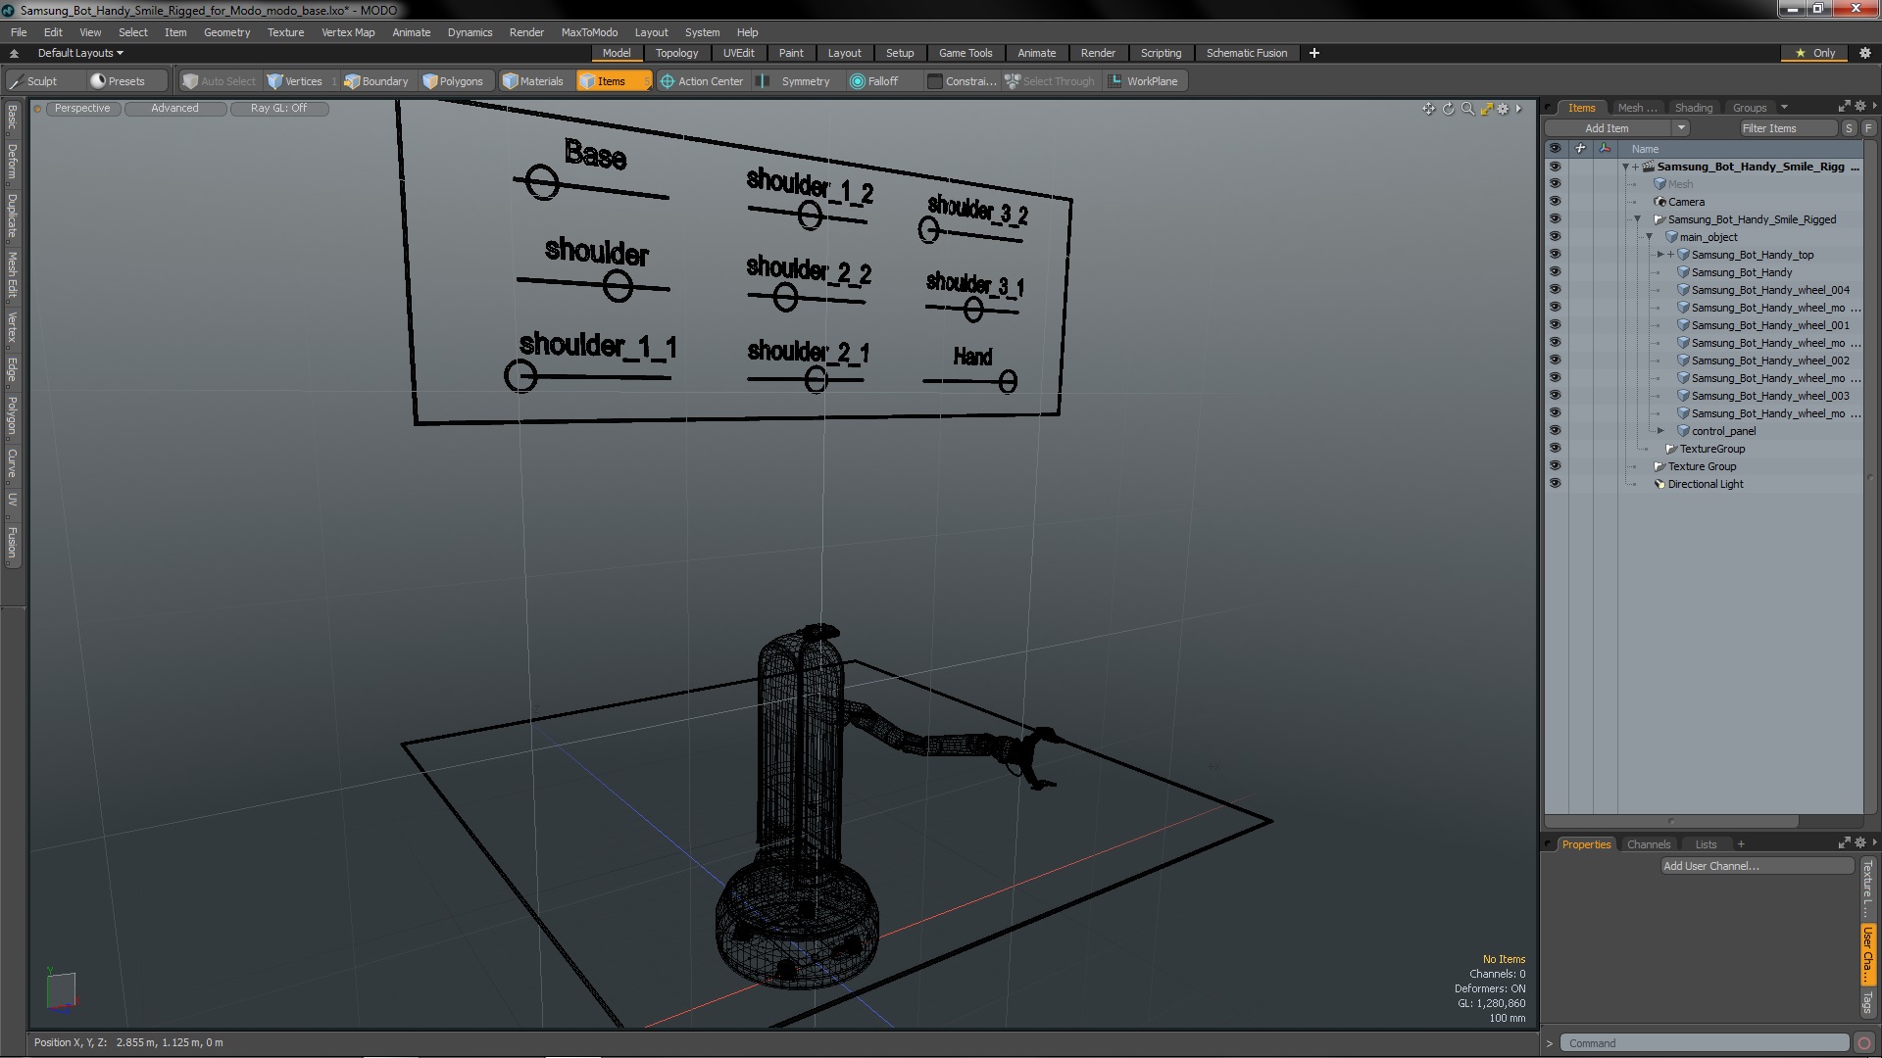
Task: Click the Filter Items input field
Action: [x=1787, y=128]
